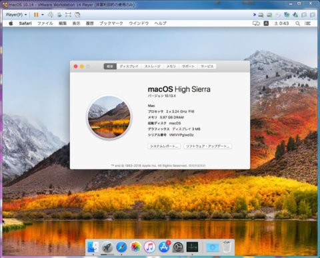Open iTunes music icon in Dock
The width and height of the screenshot is (320, 258).
[149, 247]
